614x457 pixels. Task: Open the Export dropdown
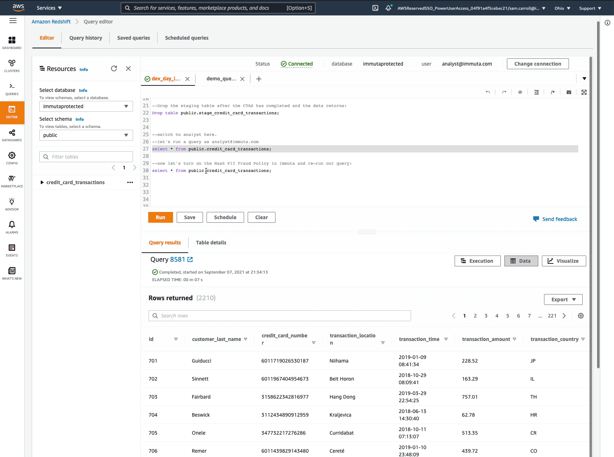563,300
